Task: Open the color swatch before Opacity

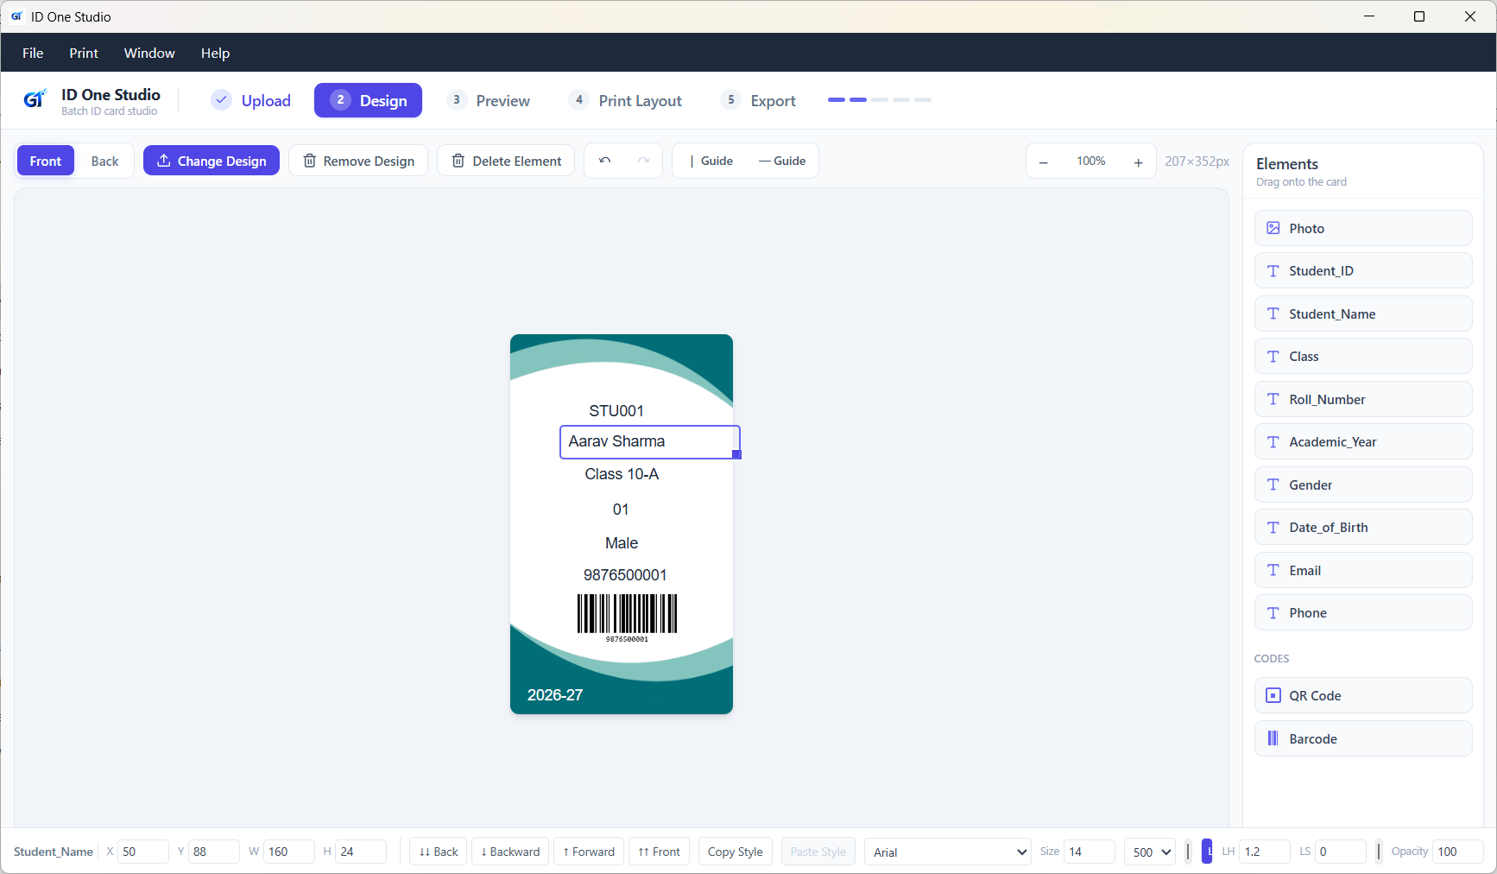Action: [x=1379, y=852]
